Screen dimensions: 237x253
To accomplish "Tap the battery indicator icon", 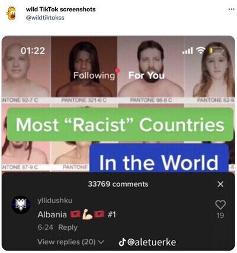I will (216, 51).
